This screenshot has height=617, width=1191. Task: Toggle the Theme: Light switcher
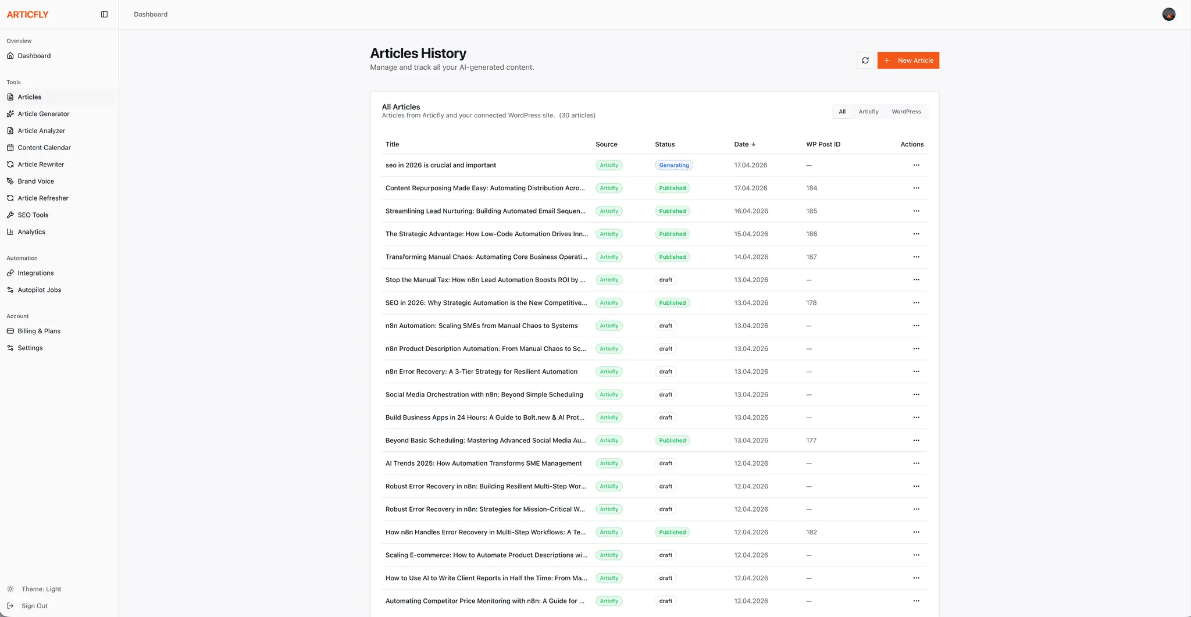pyautogui.click(x=34, y=589)
